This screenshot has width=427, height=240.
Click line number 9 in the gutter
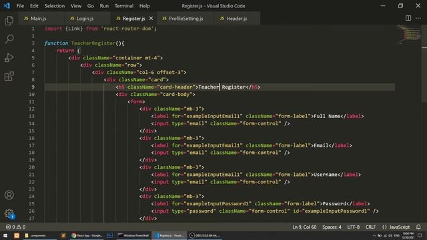click(x=33, y=87)
